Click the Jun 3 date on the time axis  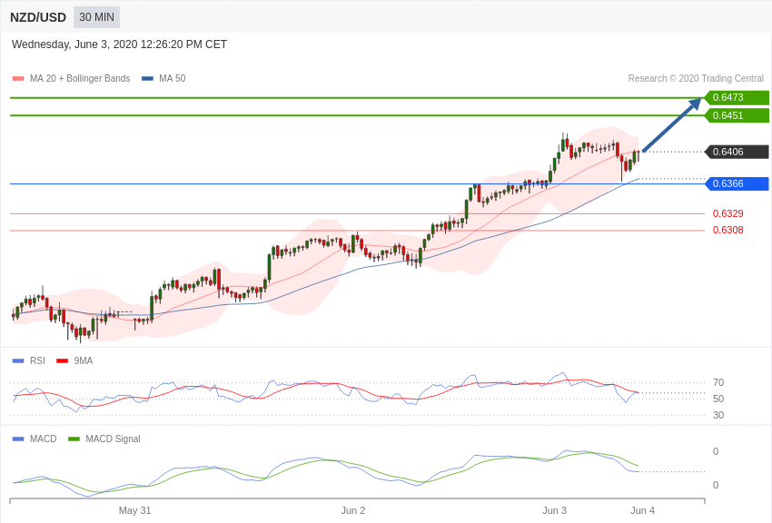click(x=555, y=510)
